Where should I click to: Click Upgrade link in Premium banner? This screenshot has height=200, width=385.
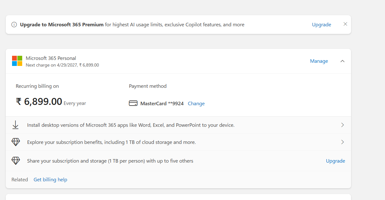pyautogui.click(x=321, y=25)
